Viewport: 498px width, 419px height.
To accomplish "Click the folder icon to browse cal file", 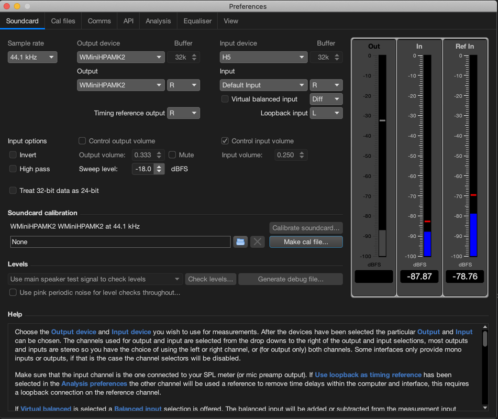I will pos(240,242).
